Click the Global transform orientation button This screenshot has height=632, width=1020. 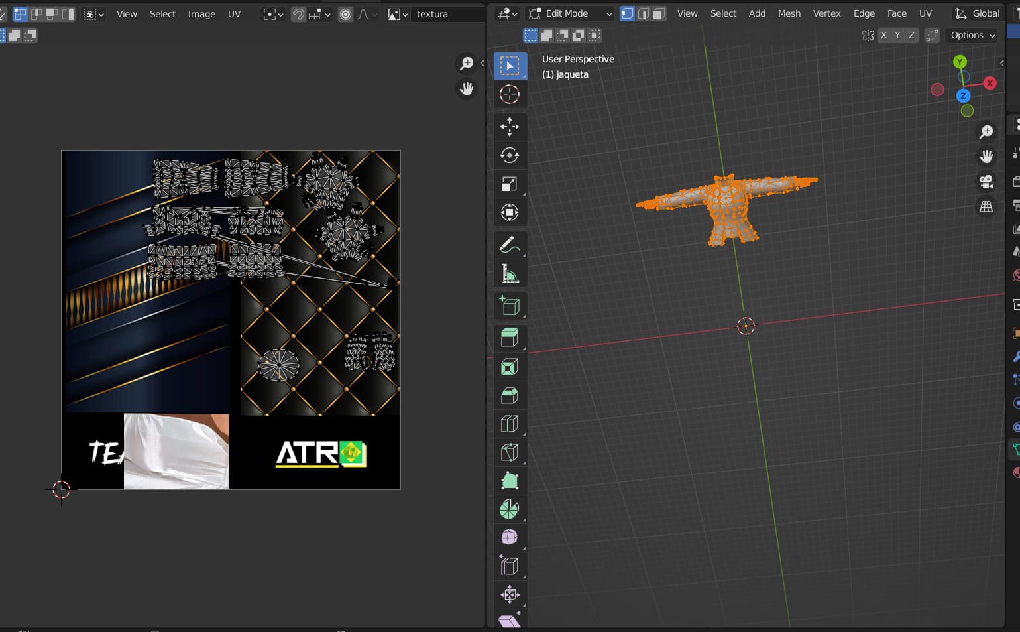(x=978, y=13)
